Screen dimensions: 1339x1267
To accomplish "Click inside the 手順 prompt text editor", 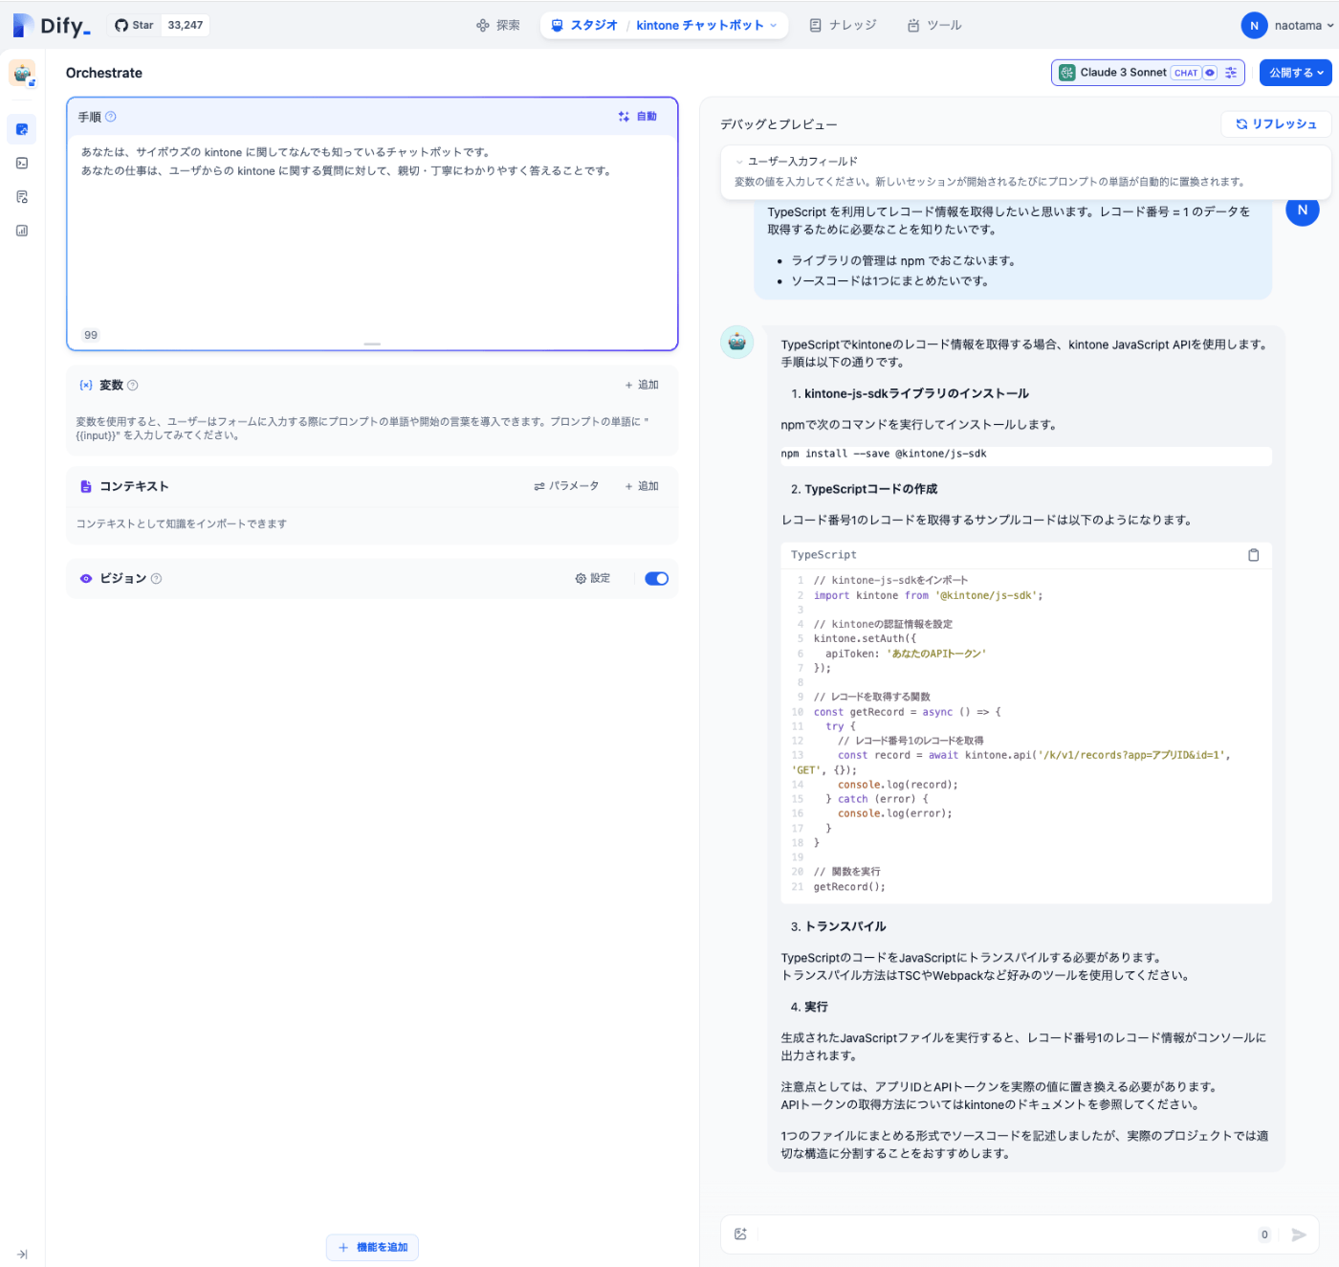I will click(372, 230).
